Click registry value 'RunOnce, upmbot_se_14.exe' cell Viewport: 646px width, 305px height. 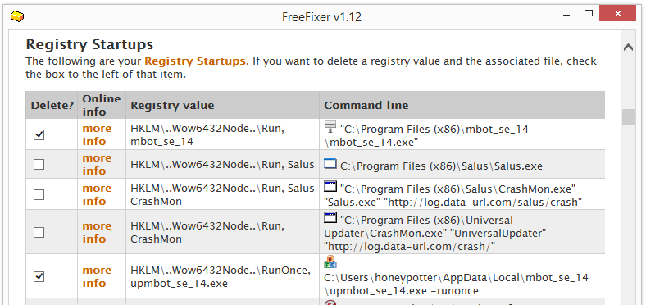220,276
